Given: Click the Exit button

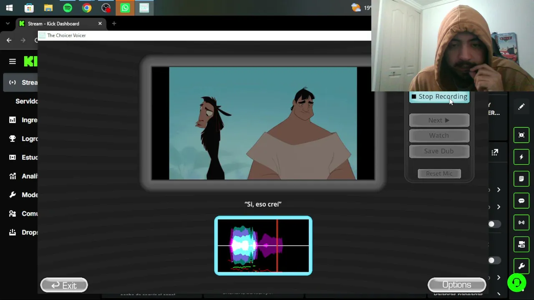Looking at the screenshot, I should [x=64, y=285].
